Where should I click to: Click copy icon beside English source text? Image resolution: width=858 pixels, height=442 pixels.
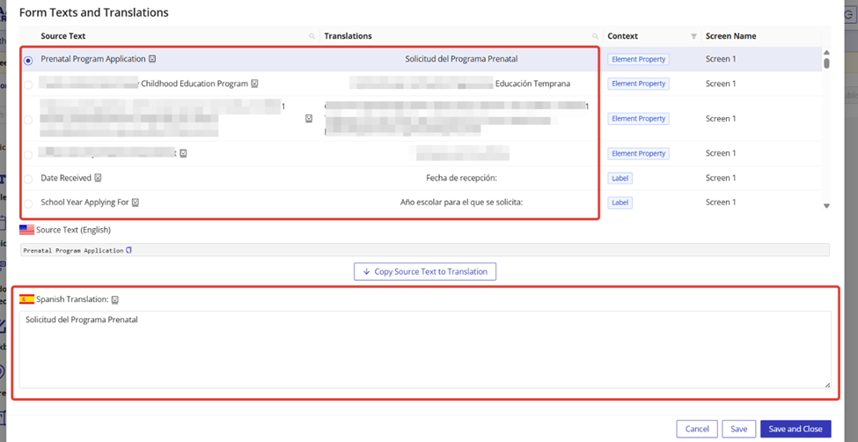129,251
